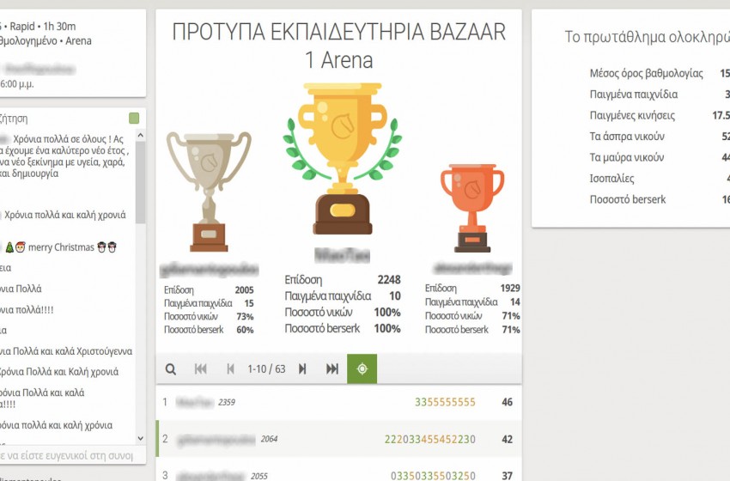The image size is (730, 481).
Task: Click third-place performance value 1929
Action: click(x=510, y=289)
